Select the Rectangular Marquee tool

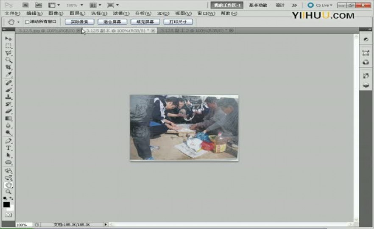[x=8, y=46]
